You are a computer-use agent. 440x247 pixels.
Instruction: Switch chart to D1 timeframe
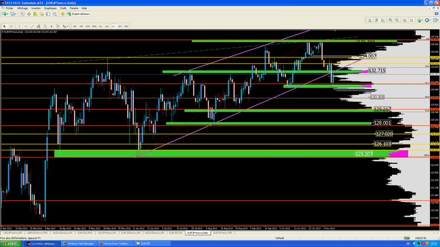click(x=113, y=26)
